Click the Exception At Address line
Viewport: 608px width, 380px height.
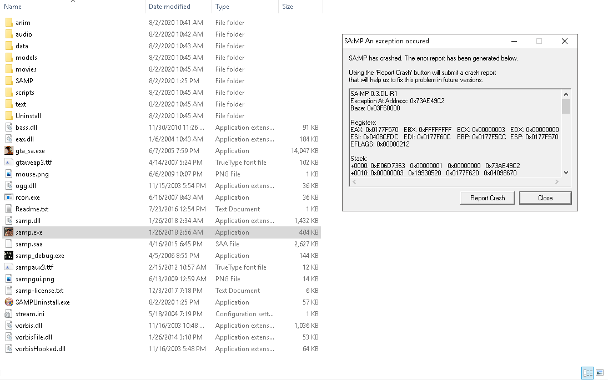pyautogui.click(x=398, y=101)
